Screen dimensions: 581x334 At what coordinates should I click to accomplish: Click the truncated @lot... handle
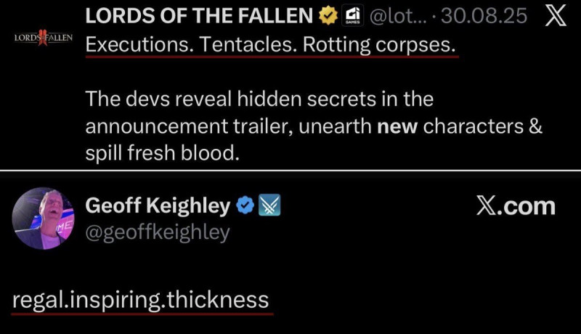[398, 16]
